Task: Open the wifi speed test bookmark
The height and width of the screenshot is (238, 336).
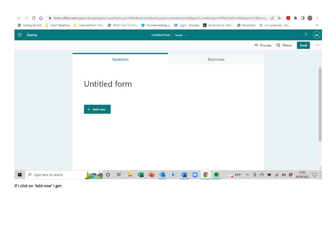Action: 275,25
